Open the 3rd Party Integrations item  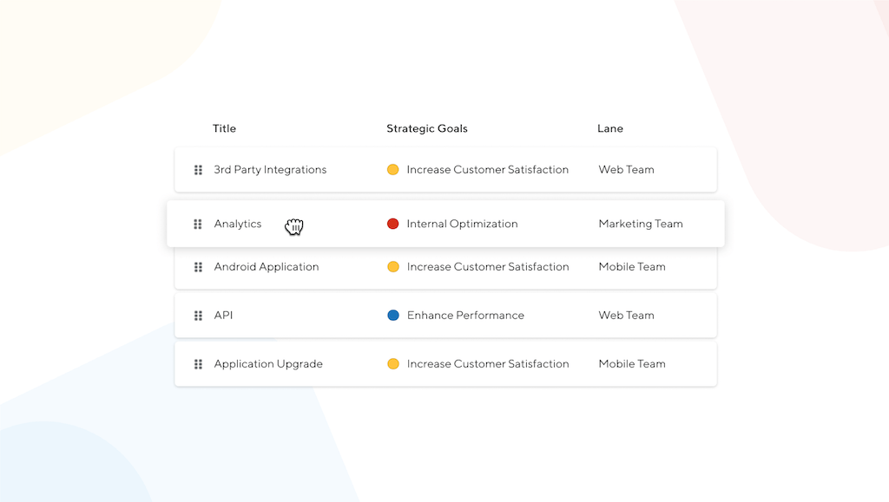pyautogui.click(x=270, y=169)
